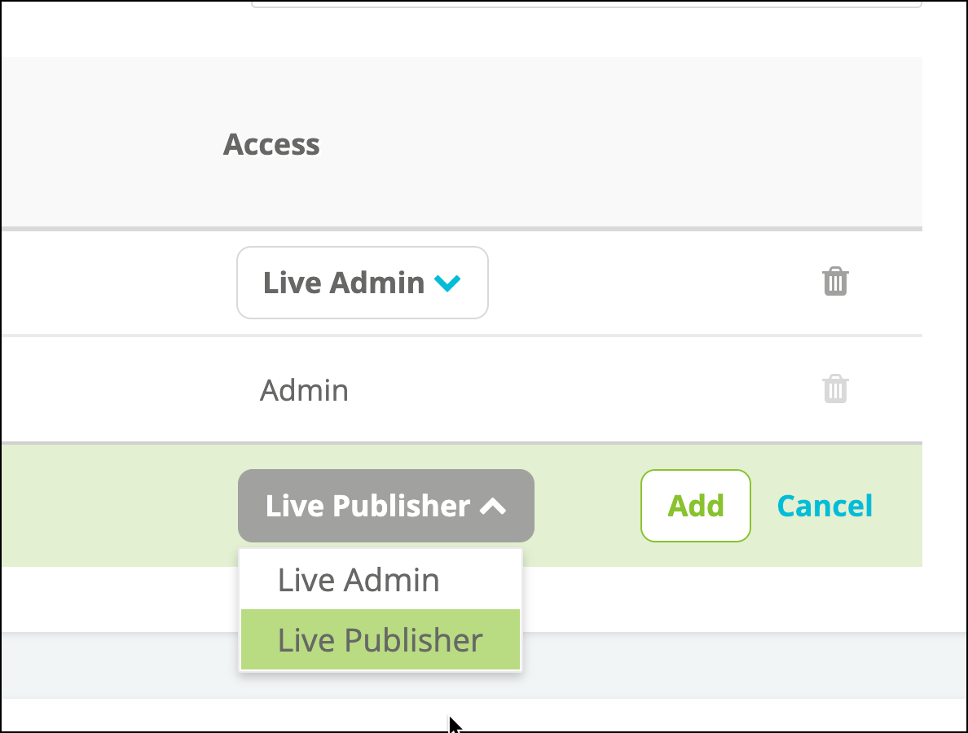Delete the Live Admin row via trash icon
Image resolution: width=968 pixels, height=733 pixels.
835,281
